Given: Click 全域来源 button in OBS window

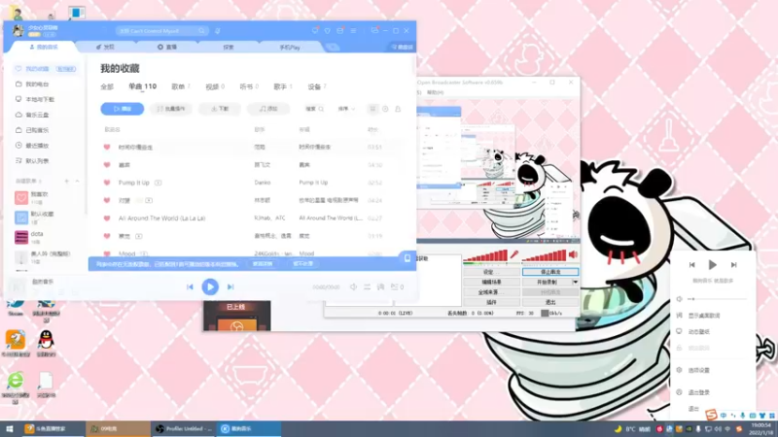Looking at the screenshot, I should 491,292.
